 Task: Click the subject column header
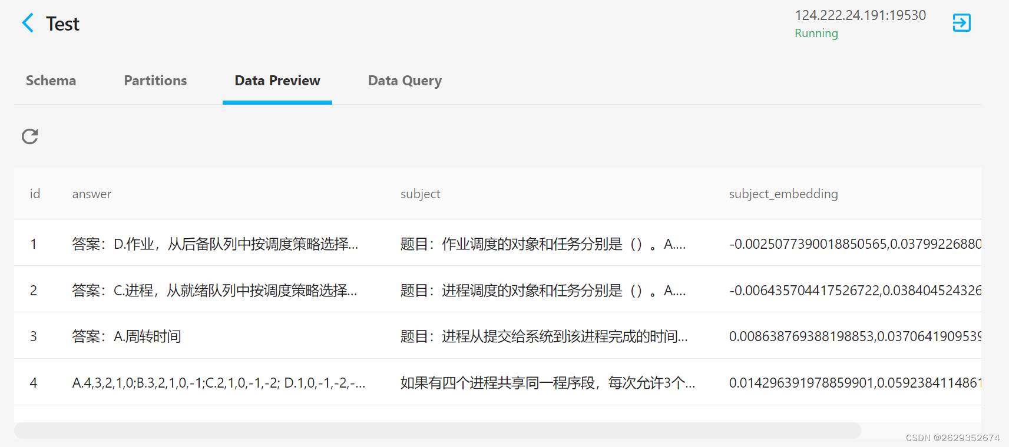coord(421,194)
